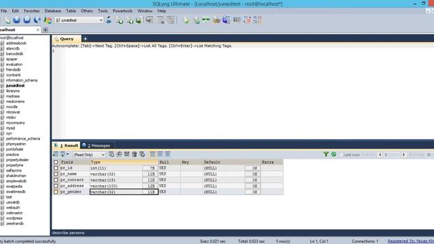Click the first row number field in pager
Image resolution: width=434 pixels, height=244 pixels.
coord(391,155)
